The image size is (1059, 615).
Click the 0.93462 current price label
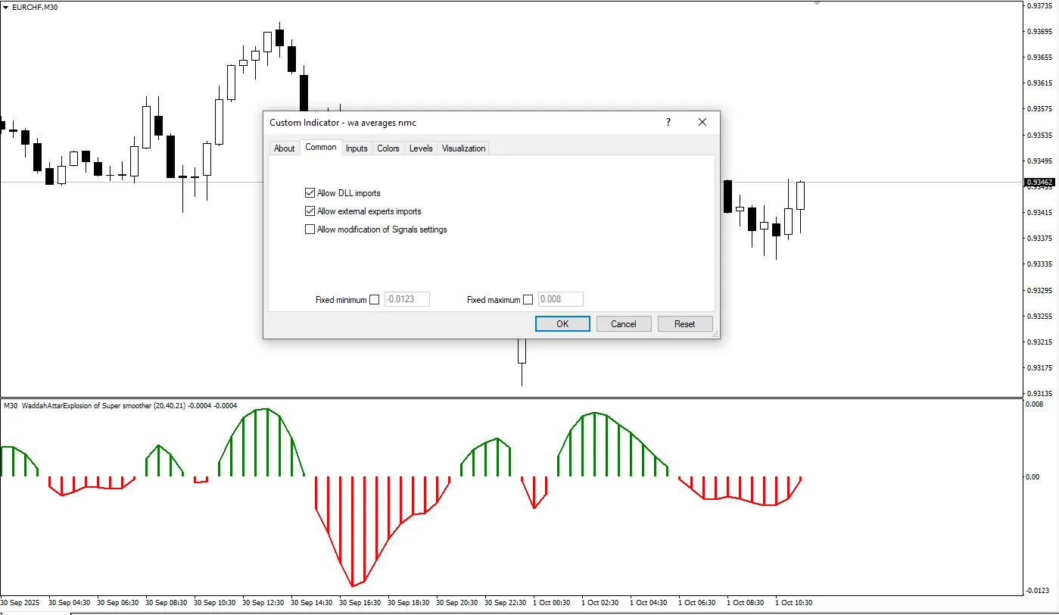1039,183
